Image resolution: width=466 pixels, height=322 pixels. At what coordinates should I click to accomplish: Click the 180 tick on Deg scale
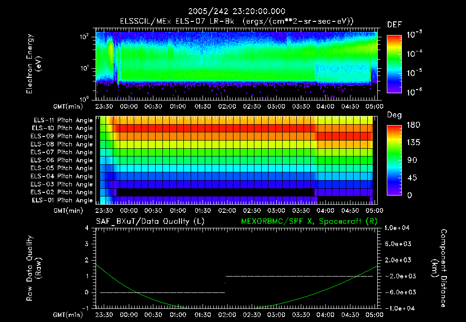tap(413, 125)
